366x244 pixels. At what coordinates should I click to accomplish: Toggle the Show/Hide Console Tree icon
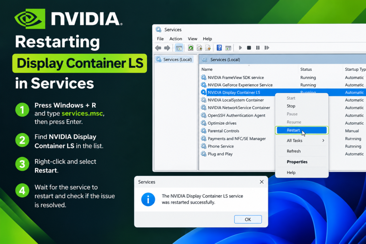pyautogui.click(x=179, y=48)
